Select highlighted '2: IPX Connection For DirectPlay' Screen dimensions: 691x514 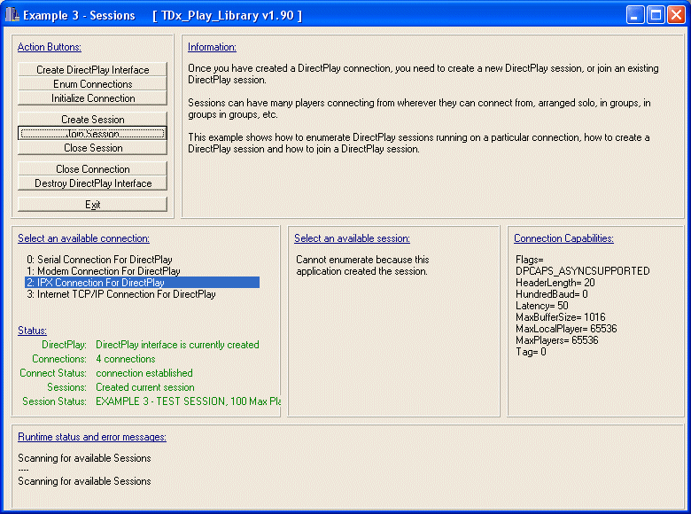[x=142, y=282]
